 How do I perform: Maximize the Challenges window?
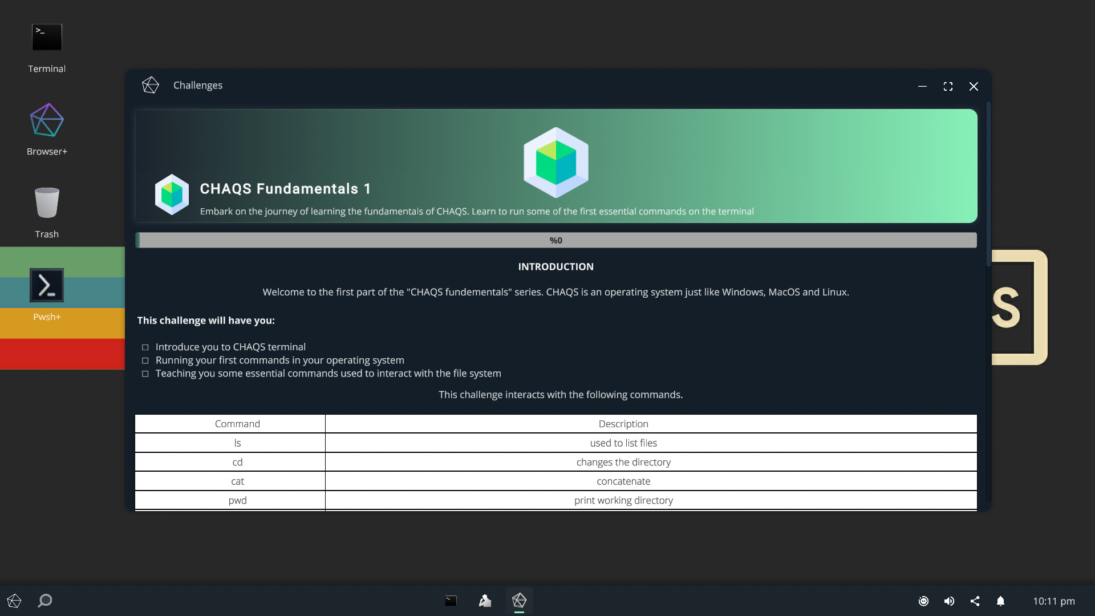point(948,86)
